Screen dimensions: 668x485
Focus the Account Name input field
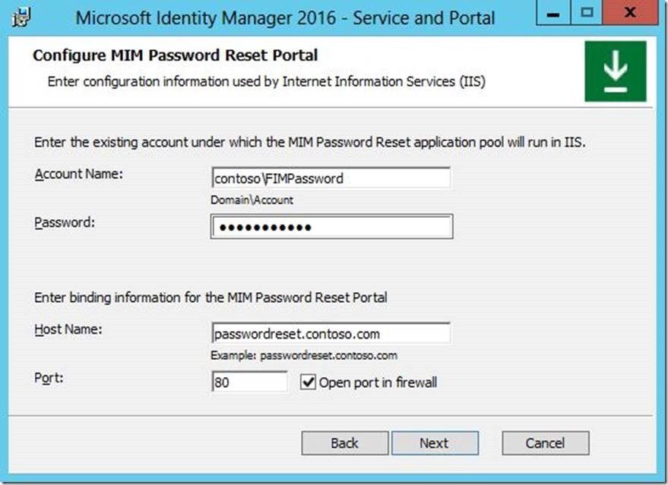tap(331, 178)
